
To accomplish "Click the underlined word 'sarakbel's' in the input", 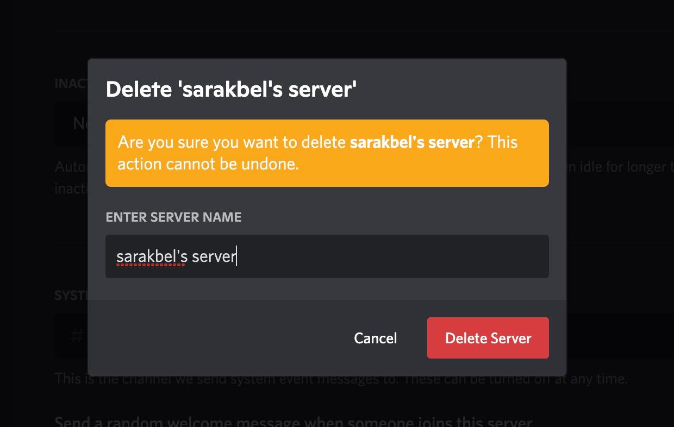I will [151, 256].
